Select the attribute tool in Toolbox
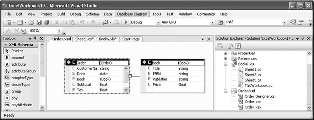Screen dimensions: 314x120 [21, 64]
